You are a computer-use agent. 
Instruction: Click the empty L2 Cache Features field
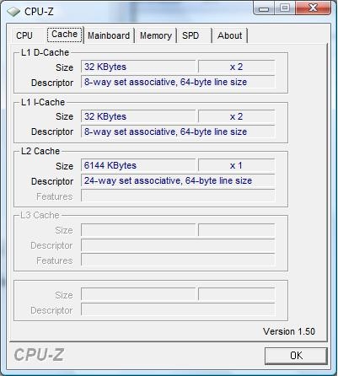(178, 196)
